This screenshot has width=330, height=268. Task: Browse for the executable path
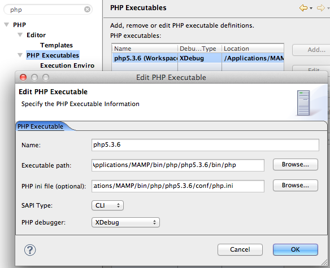(x=296, y=164)
